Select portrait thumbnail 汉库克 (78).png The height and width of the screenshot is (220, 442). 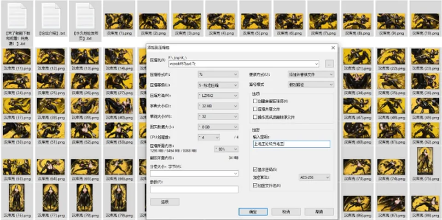pyautogui.click(x=85, y=198)
